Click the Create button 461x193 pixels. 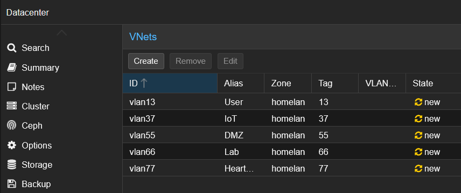click(x=146, y=61)
